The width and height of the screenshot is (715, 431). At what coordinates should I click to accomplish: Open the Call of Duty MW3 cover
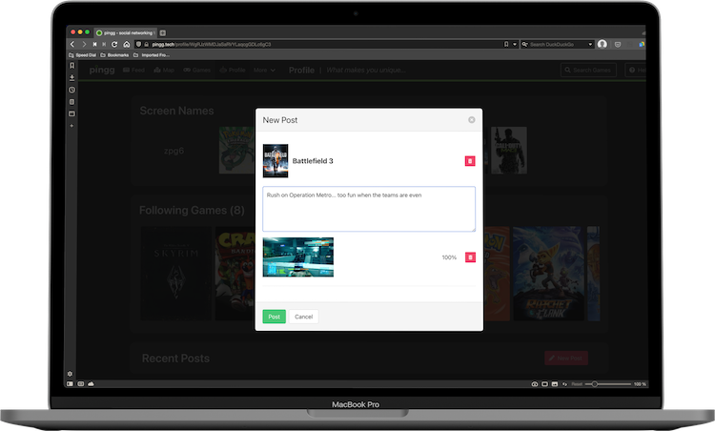tap(509, 150)
